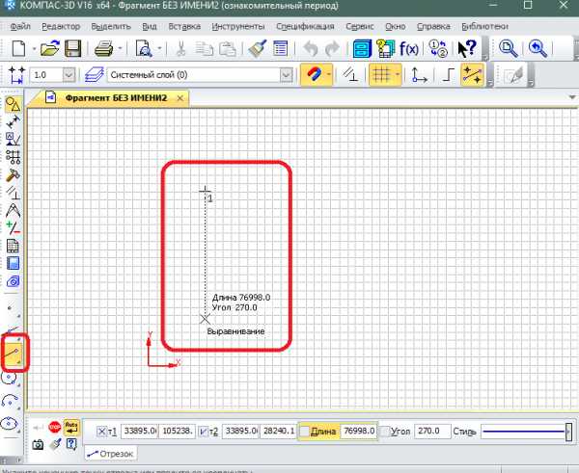Print the document

[x=104, y=48]
